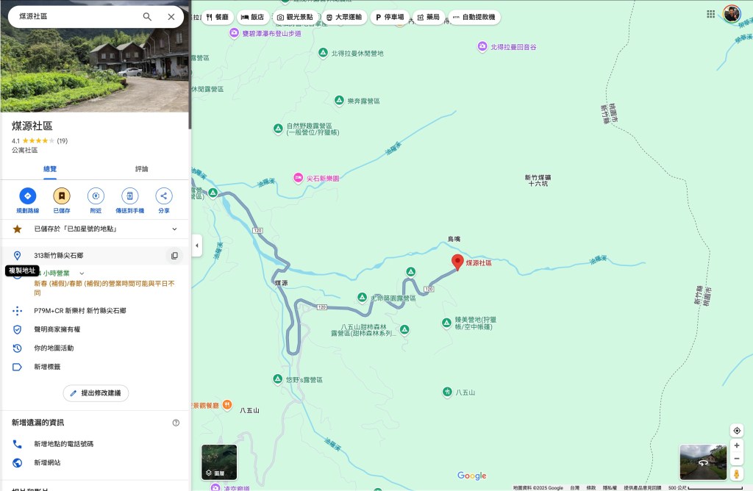This screenshot has height=491, width=753.
Task: Click the 傳送到手機 send-to-phone icon
Action: click(129, 196)
